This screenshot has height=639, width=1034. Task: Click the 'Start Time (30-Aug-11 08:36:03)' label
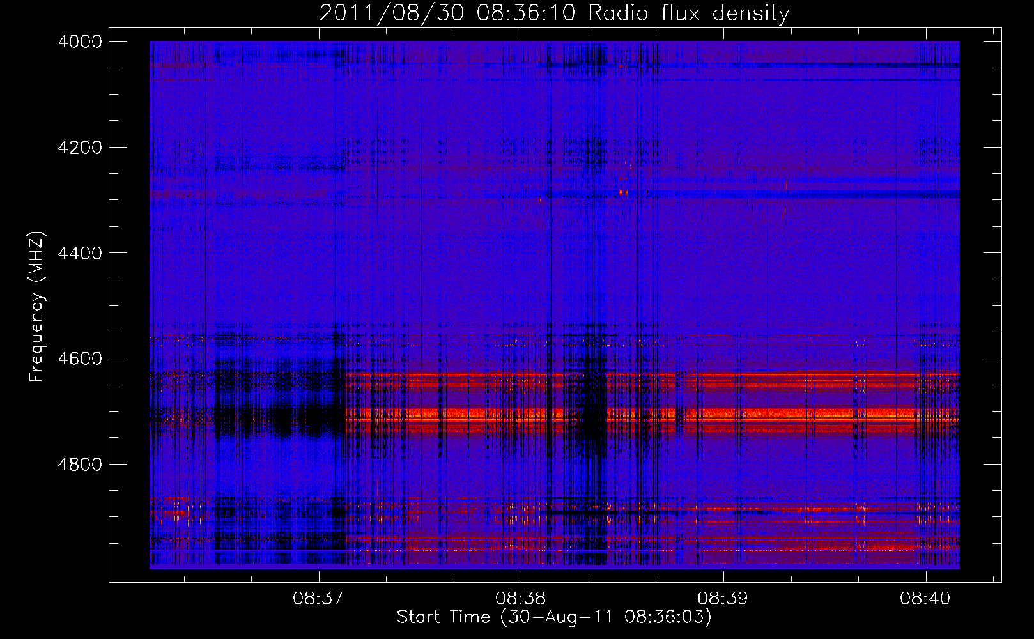click(x=554, y=617)
